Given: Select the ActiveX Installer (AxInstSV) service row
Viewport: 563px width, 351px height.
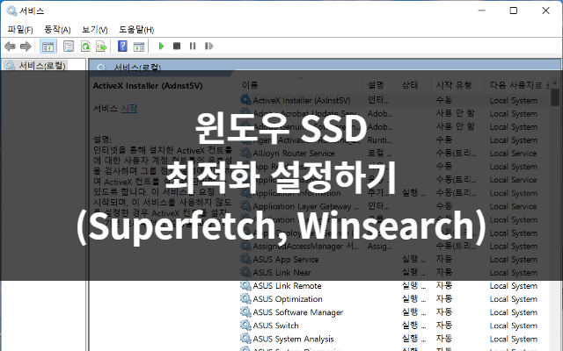Looking at the screenshot, I should [x=394, y=100].
